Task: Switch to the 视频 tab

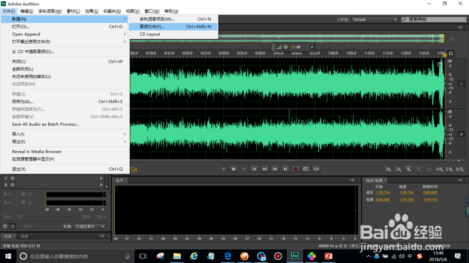Action: pyautogui.click(x=24, y=236)
